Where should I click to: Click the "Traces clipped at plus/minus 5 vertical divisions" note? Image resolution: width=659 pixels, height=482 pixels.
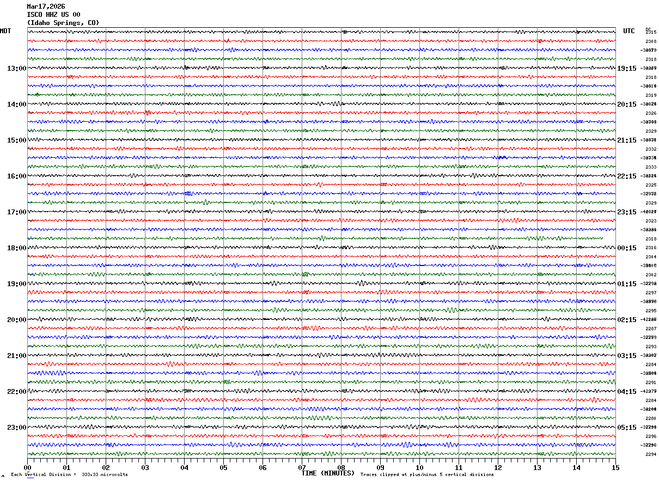tap(427, 474)
